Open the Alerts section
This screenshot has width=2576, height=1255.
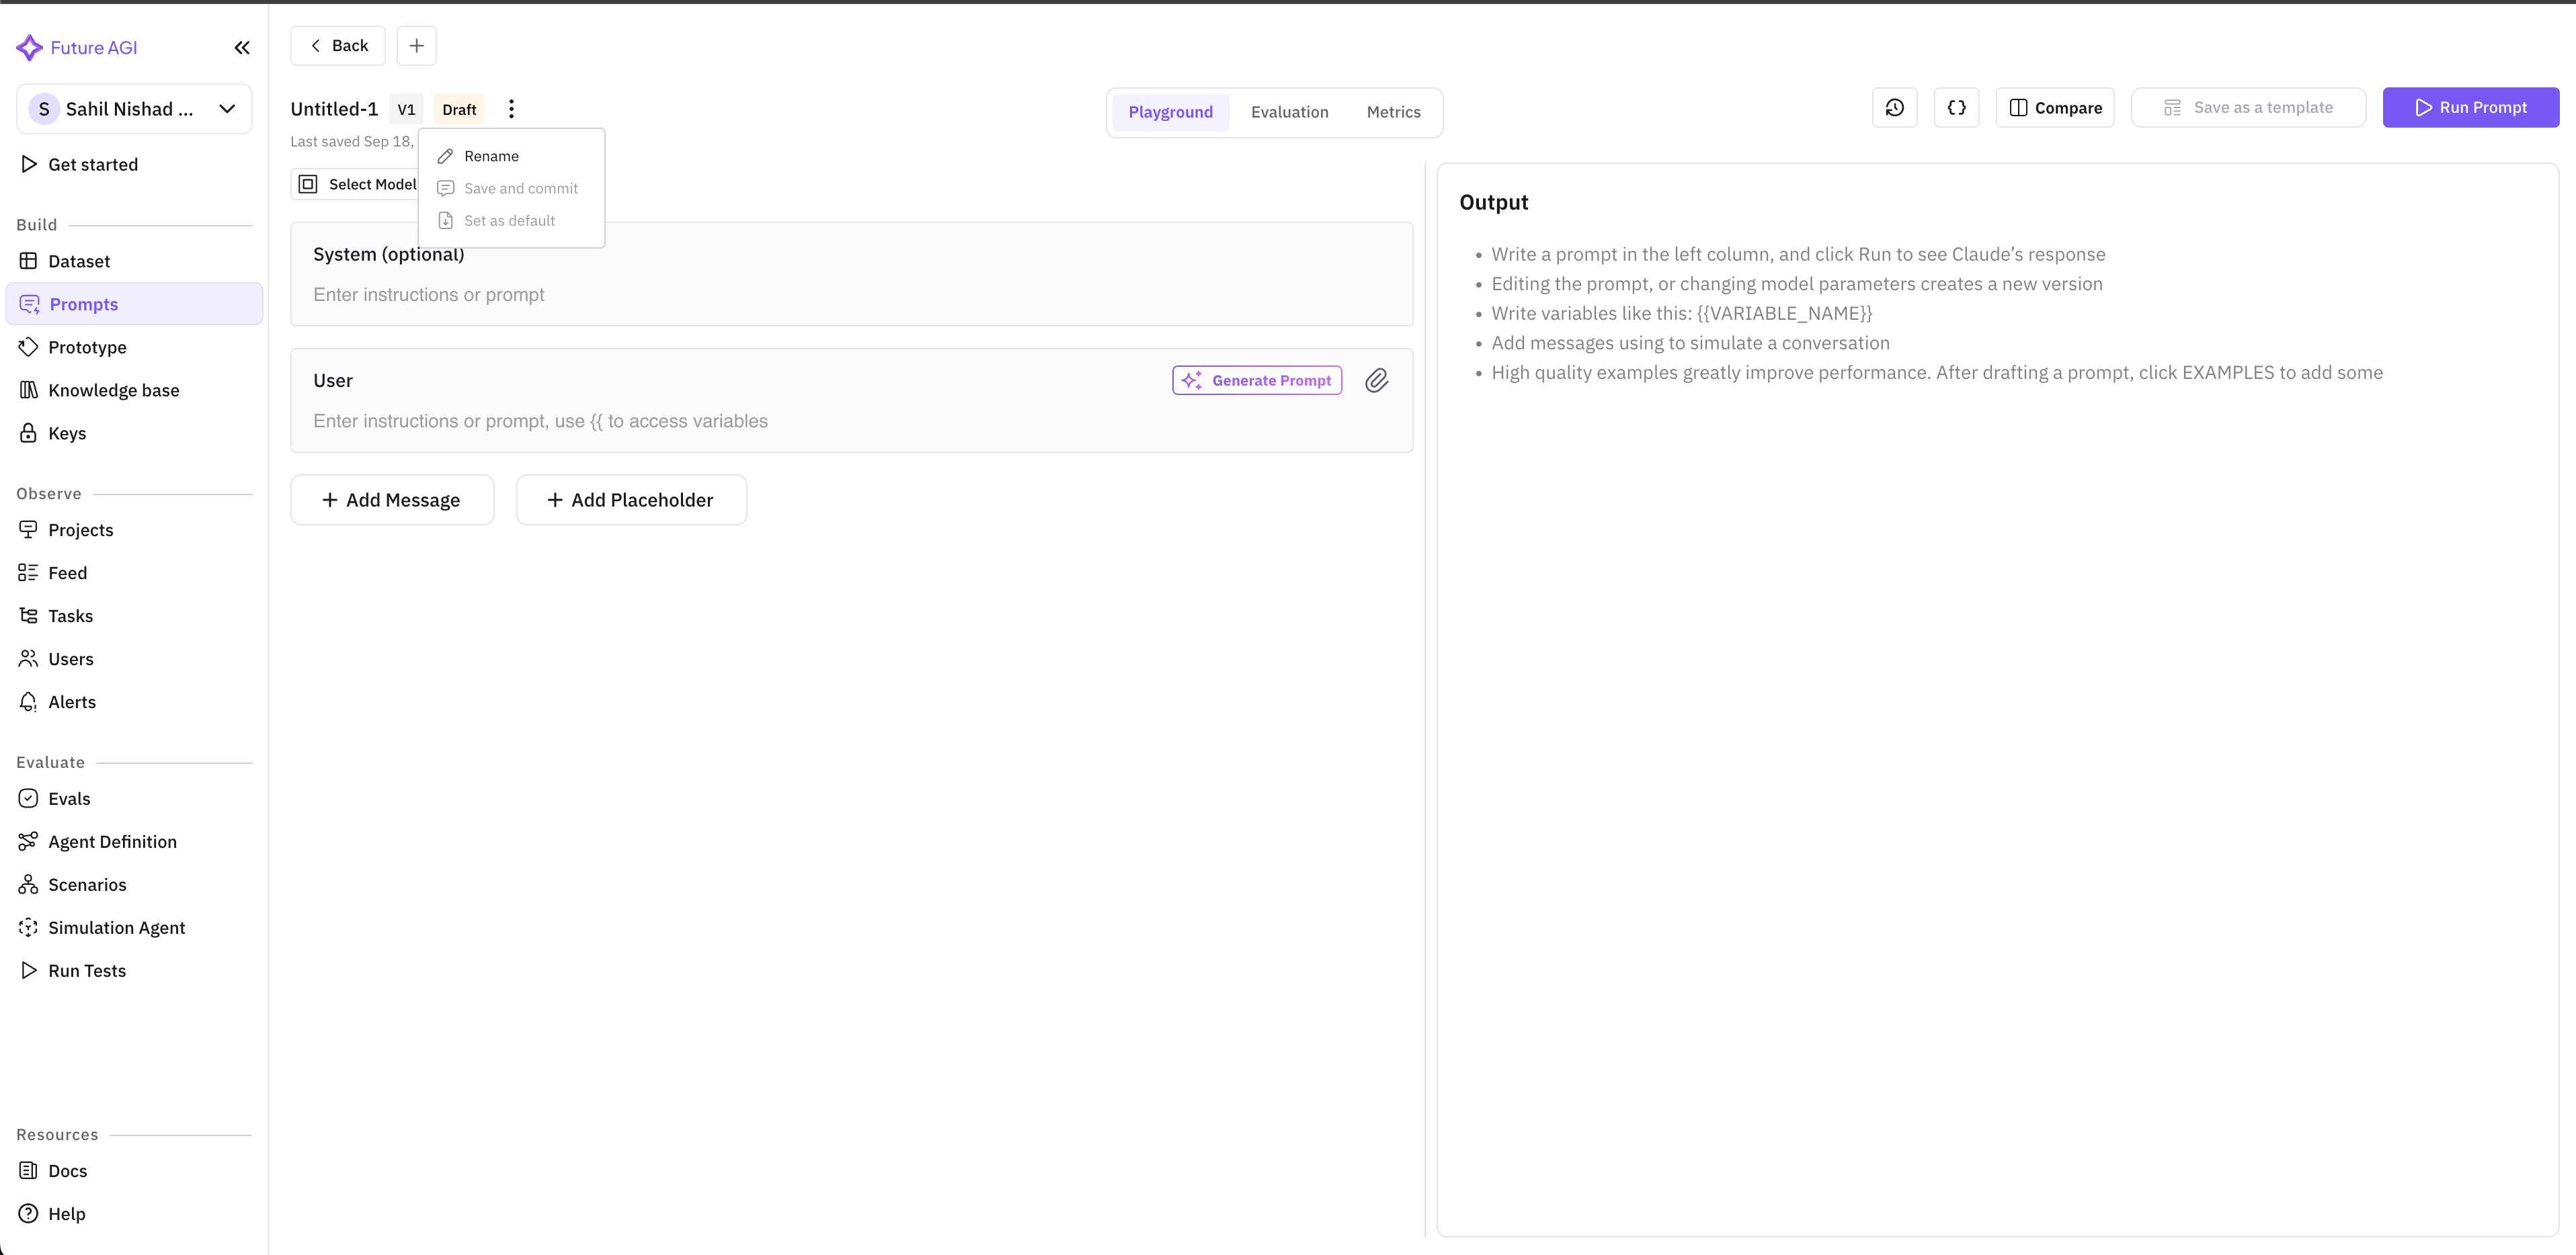pos(72,701)
